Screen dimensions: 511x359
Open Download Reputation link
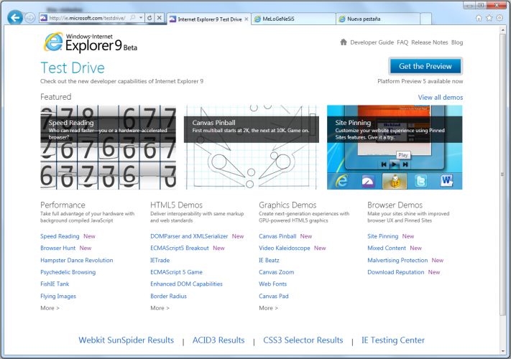395,272
